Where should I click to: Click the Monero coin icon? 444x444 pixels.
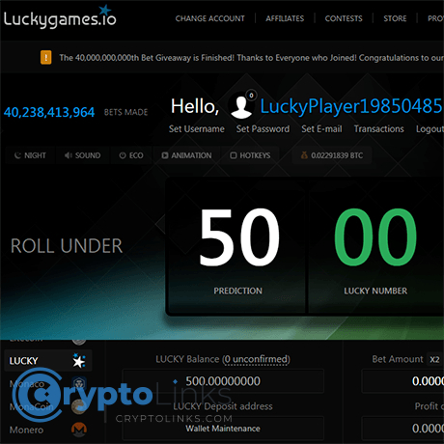(79, 430)
